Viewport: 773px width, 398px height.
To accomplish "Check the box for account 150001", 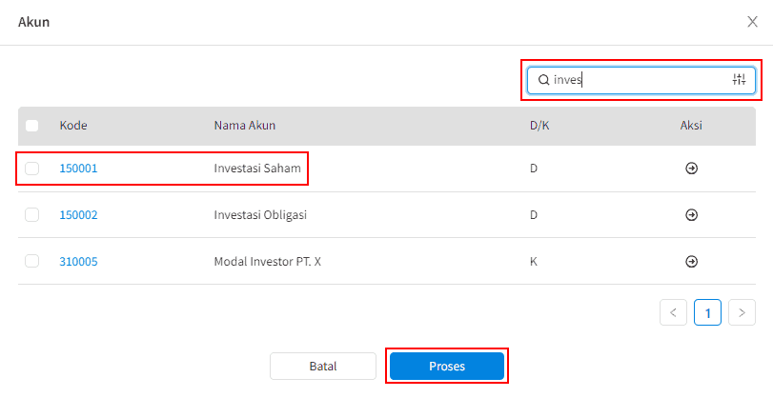I will [32, 169].
